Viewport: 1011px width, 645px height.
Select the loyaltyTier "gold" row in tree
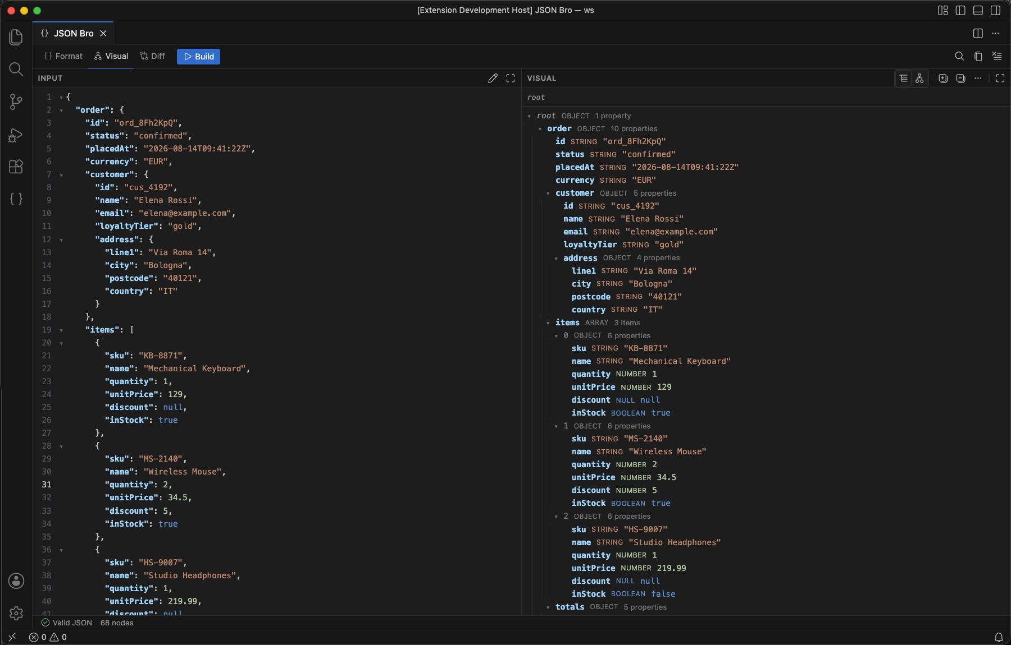pos(767,245)
